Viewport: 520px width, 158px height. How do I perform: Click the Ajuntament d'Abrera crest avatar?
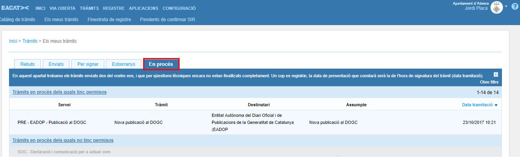tap(496, 7)
